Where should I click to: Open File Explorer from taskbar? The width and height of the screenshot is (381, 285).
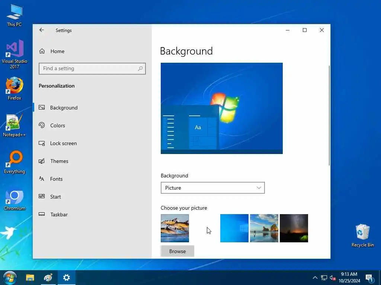tap(30, 278)
